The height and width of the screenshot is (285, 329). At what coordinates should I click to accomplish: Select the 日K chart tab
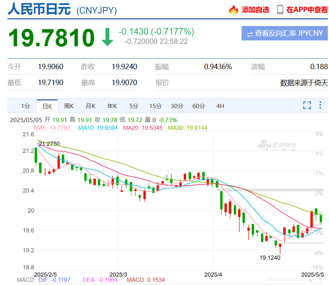[47, 106]
